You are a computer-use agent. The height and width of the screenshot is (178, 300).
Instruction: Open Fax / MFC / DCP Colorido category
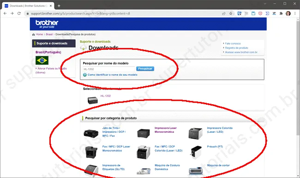[x=168, y=148]
